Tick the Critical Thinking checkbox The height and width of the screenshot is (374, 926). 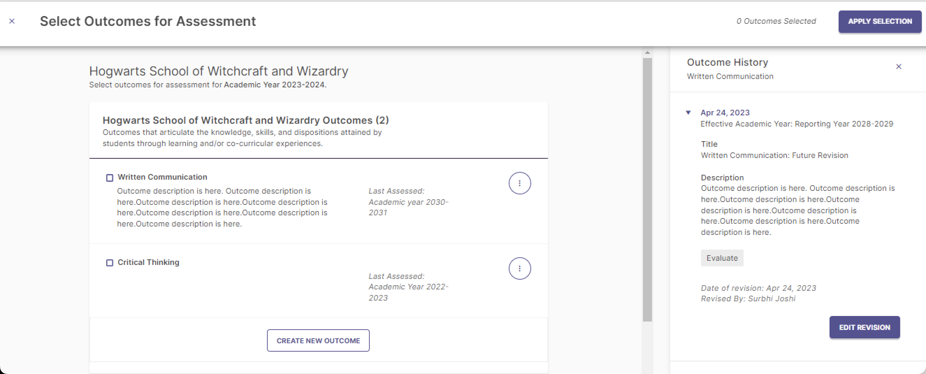tap(110, 263)
